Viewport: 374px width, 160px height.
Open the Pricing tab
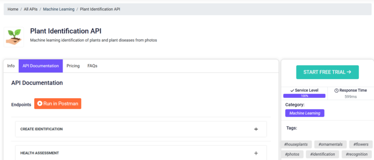73,66
